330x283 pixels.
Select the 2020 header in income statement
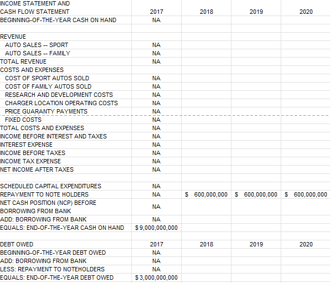click(306, 12)
